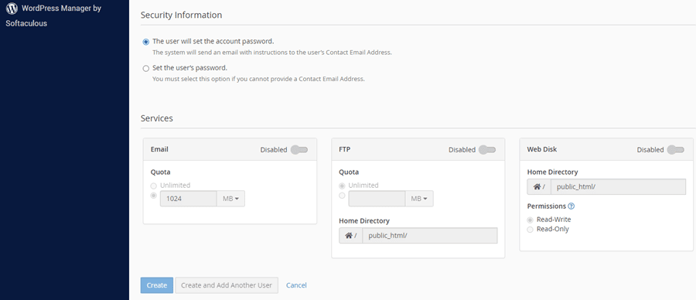Click the Security Information heading
This screenshot has width=696, height=300.
point(181,15)
